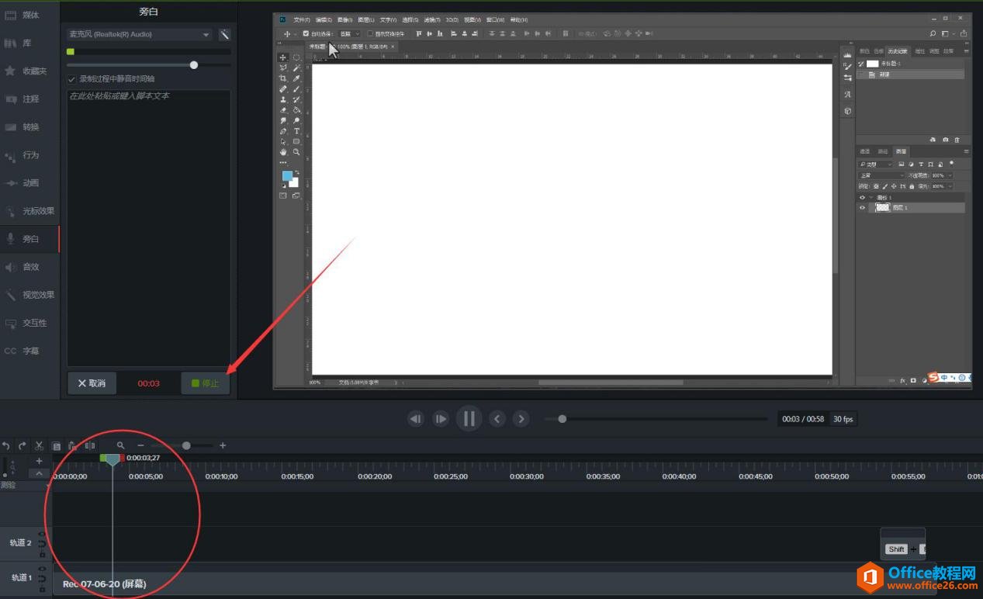Viewport: 983px width, 599px height.
Task: Click the split clip icon in timeline toolbar
Action: [x=90, y=445]
